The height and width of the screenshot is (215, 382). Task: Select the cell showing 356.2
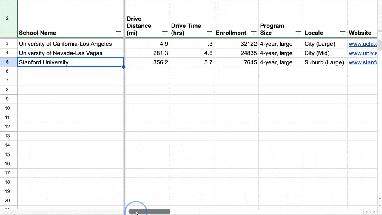pos(147,62)
